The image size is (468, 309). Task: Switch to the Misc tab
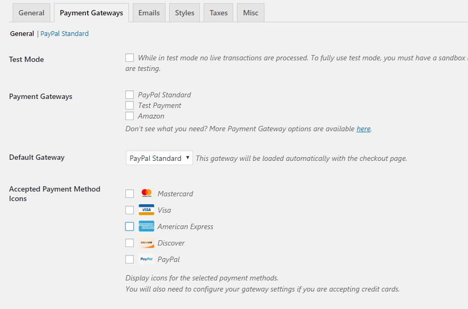[x=251, y=13]
